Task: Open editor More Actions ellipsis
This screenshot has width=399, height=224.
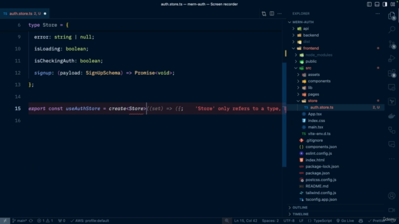Action: [x=279, y=14]
